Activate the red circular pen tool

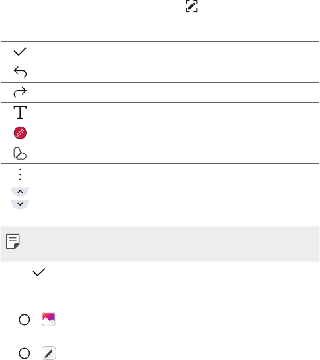click(x=20, y=133)
